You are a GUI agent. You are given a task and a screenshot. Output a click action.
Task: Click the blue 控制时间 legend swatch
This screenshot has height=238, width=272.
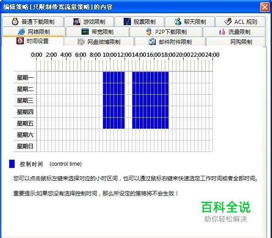click(x=12, y=164)
